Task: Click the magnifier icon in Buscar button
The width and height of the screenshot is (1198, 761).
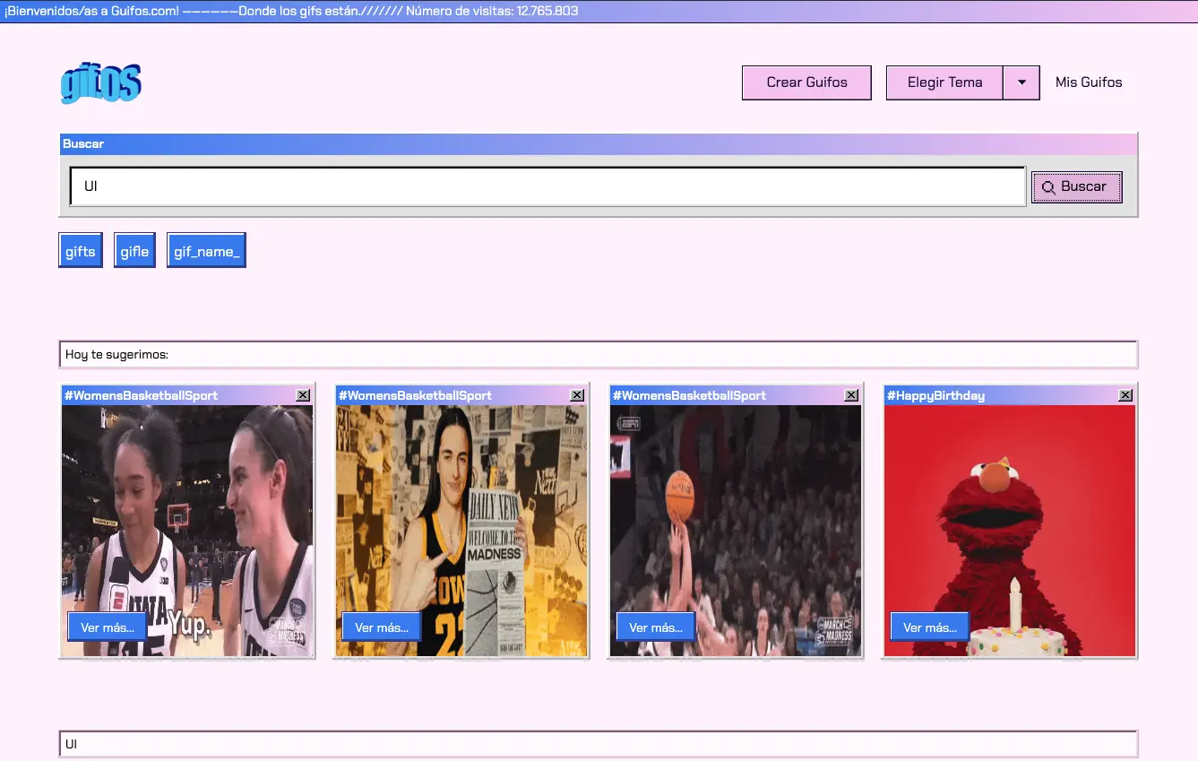Action: point(1048,187)
